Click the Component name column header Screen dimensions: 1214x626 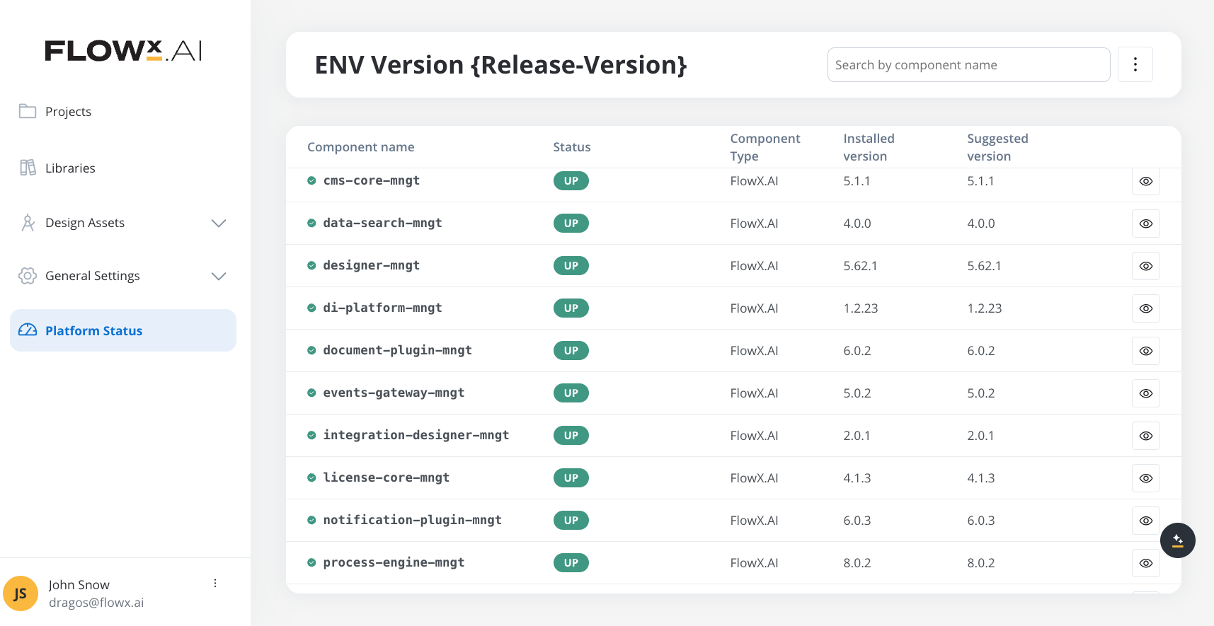361,147
